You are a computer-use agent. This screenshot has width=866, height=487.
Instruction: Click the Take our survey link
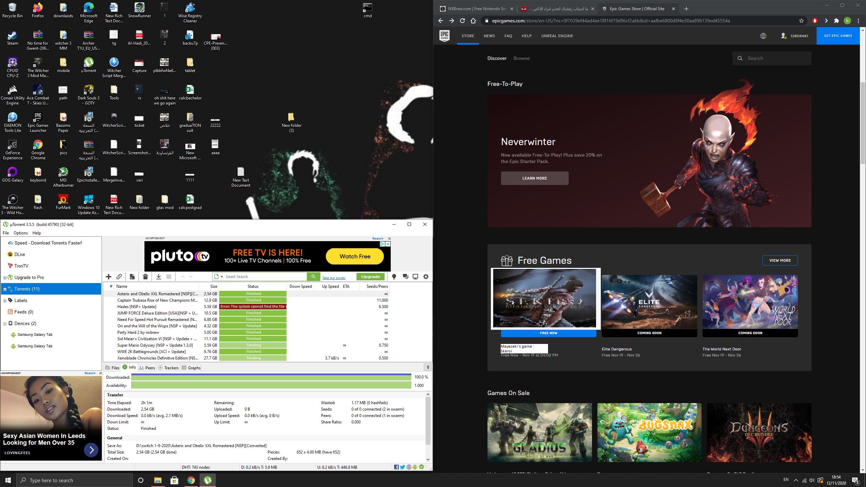334,278
